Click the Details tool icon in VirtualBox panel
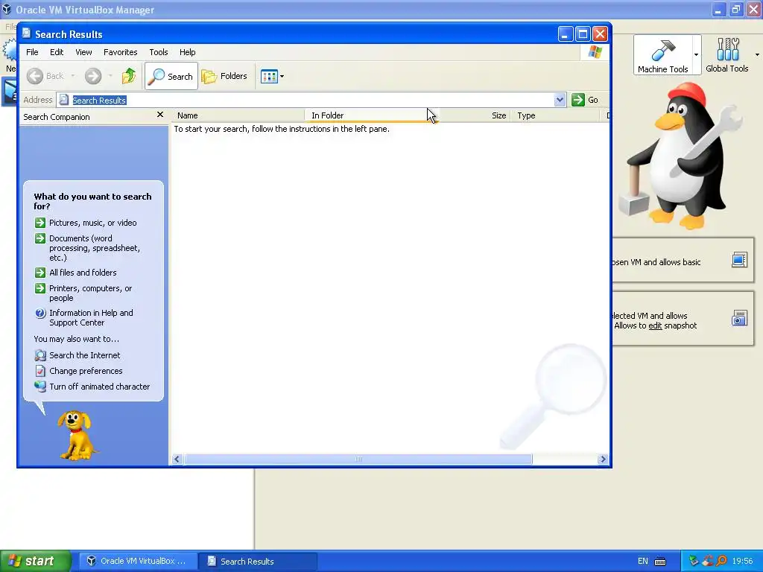 coord(739,260)
